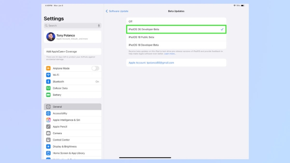Open Accessibility settings row

pos(72,113)
